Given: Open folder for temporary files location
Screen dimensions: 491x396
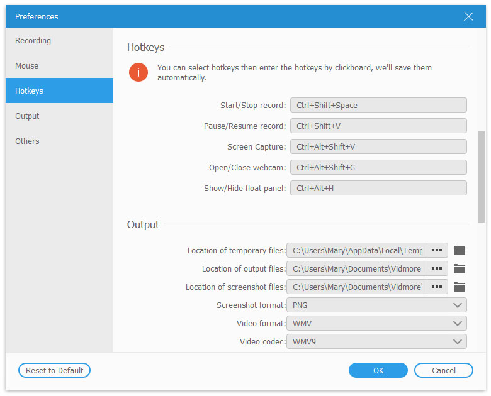Looking at the screenshot, I should (460, 250).
